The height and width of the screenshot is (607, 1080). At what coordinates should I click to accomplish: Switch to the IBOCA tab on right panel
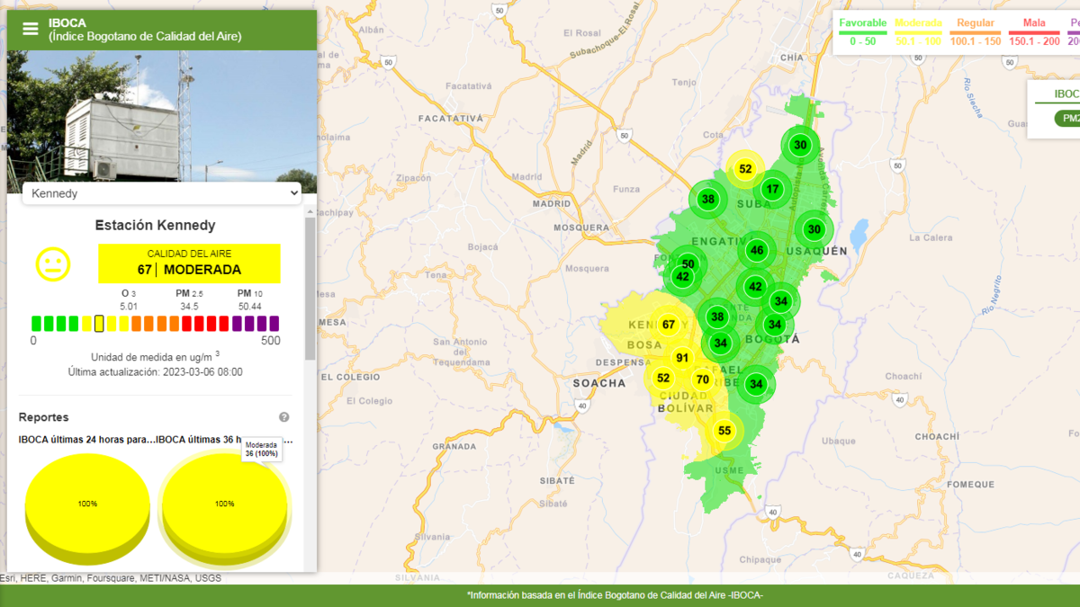(1066, 94)
